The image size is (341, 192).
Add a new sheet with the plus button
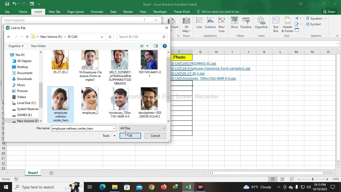[x=51, y=173]
